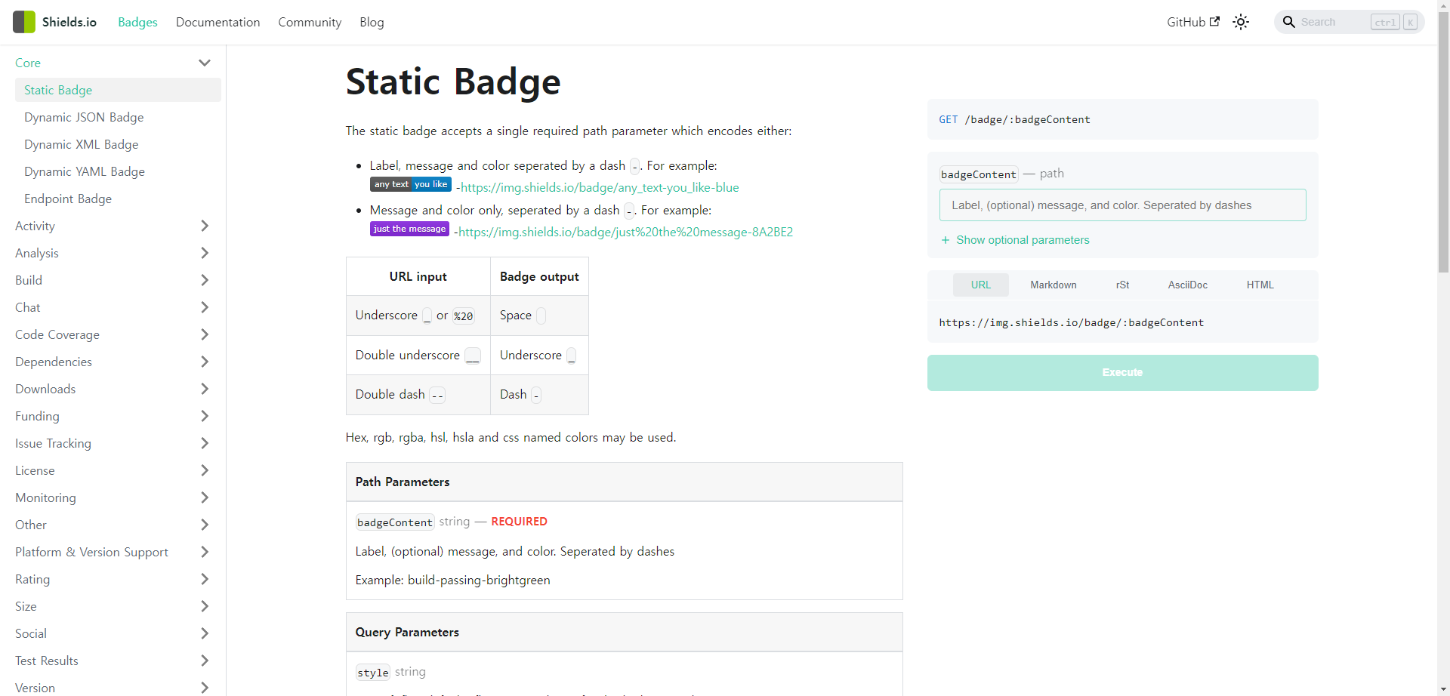Open the just%20the%20message-8A2BE2 example link
This screenshot has height=696, width=1450.
(x=625, y=232)
